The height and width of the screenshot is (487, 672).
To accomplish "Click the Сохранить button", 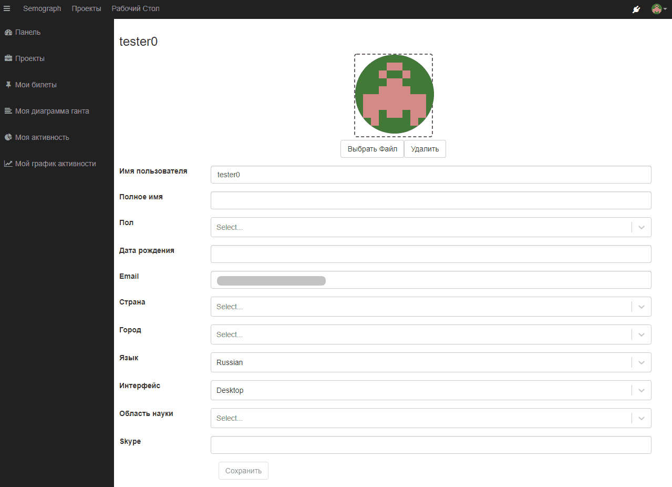I will pos(243,470).
